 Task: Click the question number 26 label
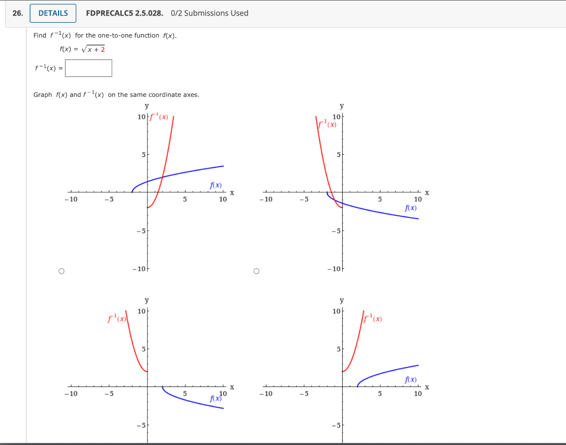pos(17,13)
